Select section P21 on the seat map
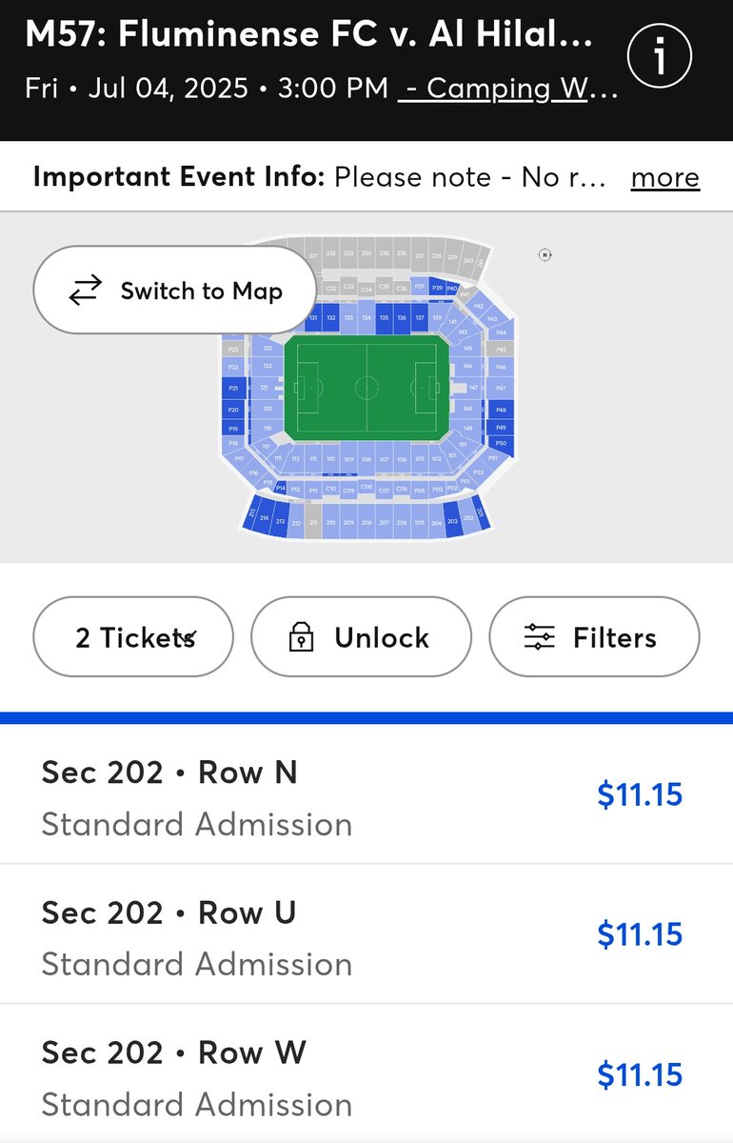The image size is (733, 1143). [x=233, y=388]
